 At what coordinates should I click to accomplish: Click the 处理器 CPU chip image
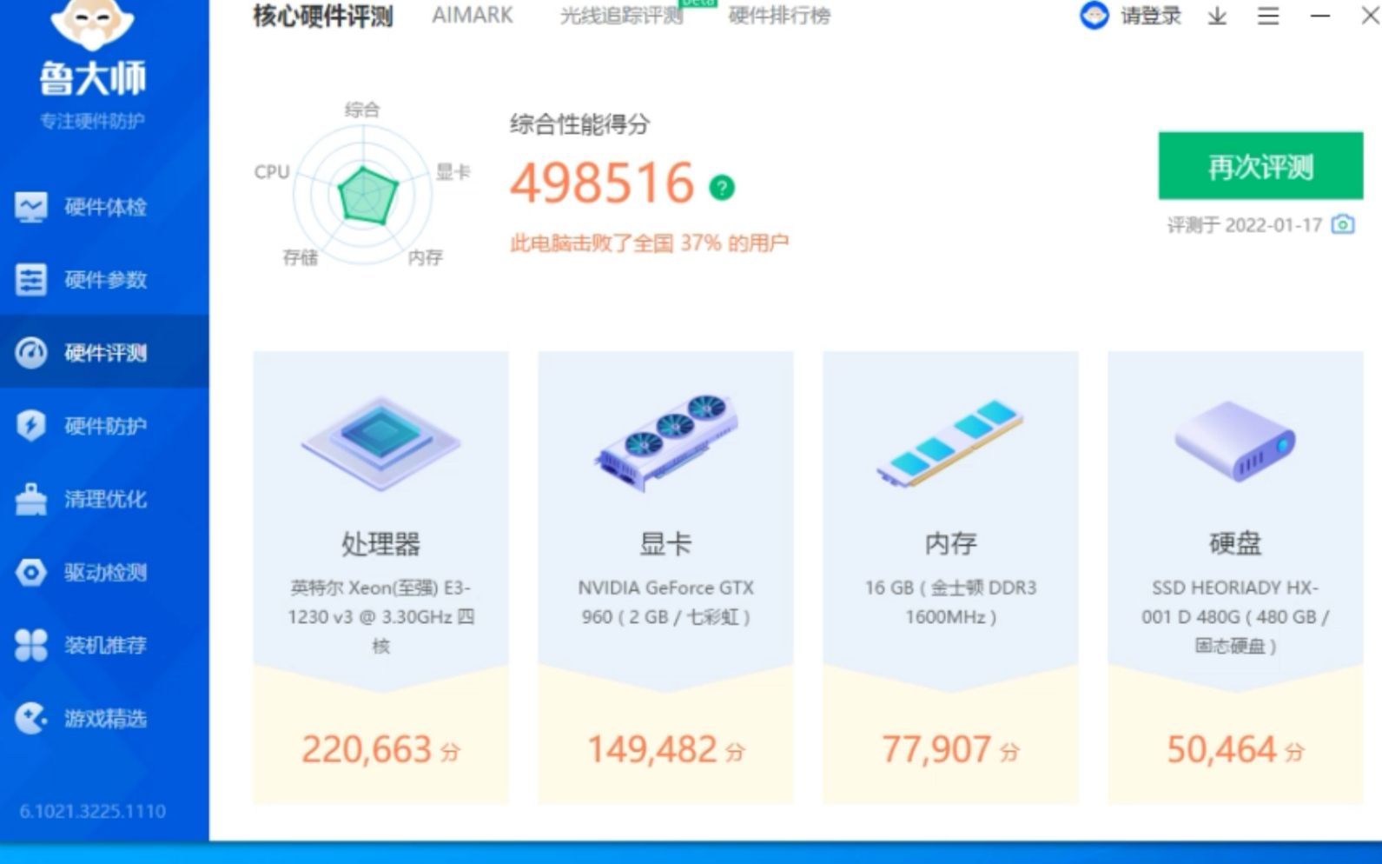click(380, 442)
